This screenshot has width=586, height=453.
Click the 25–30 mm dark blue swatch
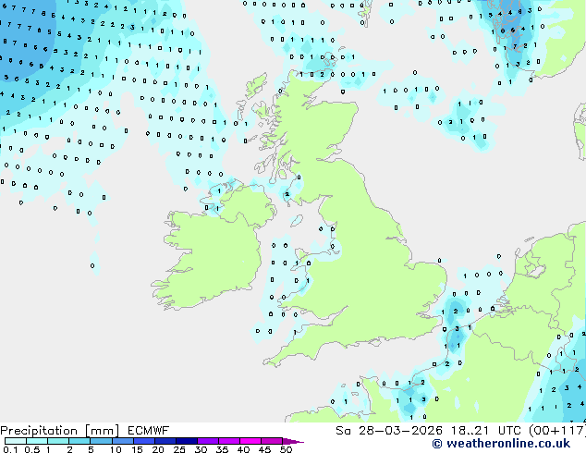(187, 441)
